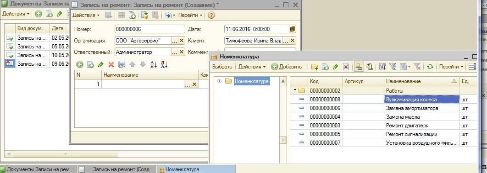
Task: Click Выбрать in Номенклатура window
Action: [x=222, y=67]
